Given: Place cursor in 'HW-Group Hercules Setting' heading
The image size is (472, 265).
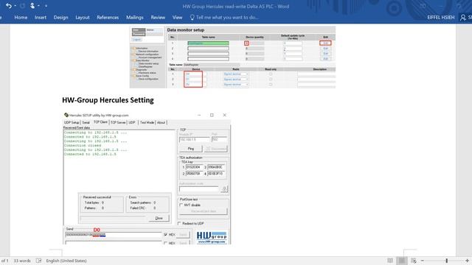Looking at the screenshot, I should point(108,100).
